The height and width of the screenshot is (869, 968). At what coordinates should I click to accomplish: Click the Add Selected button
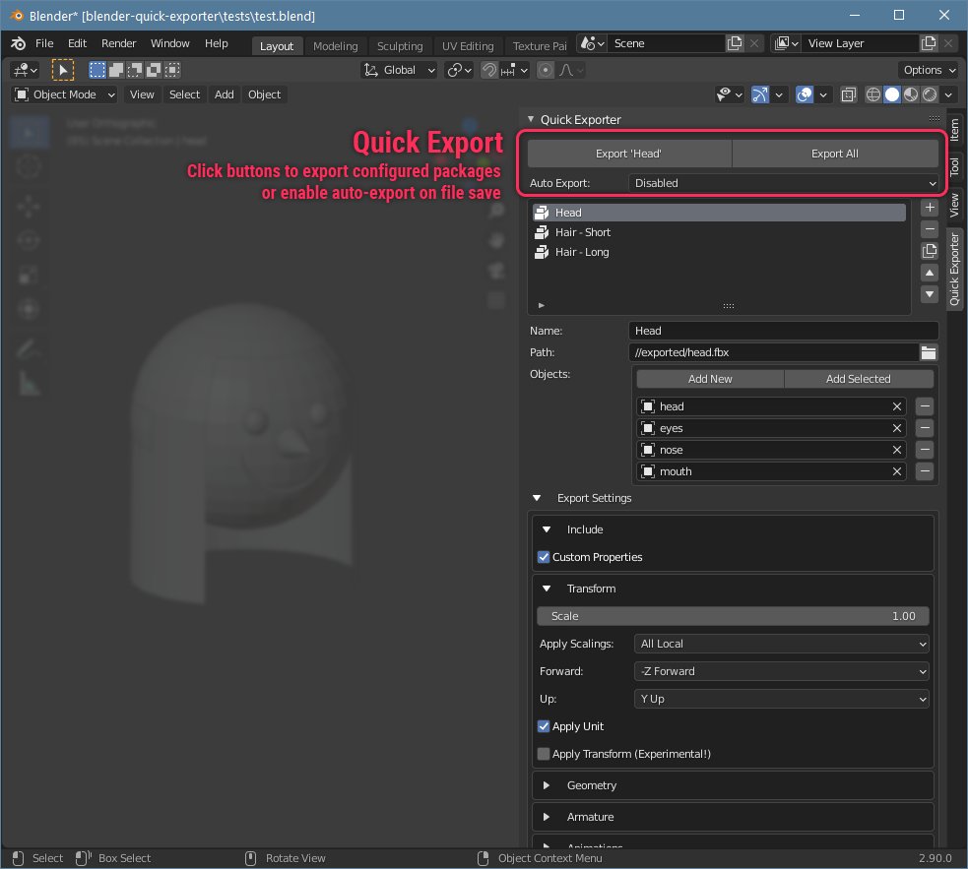click(x=859, y=379)
